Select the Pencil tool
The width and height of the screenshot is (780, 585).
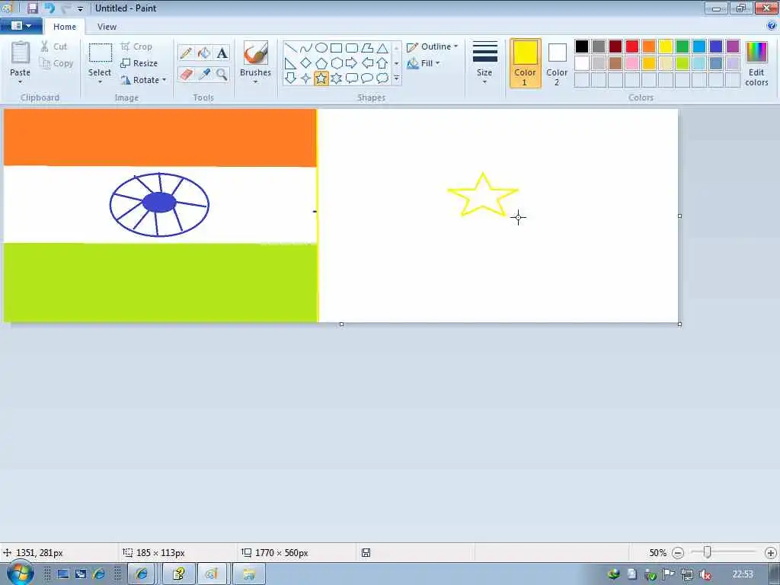[186, 53]
